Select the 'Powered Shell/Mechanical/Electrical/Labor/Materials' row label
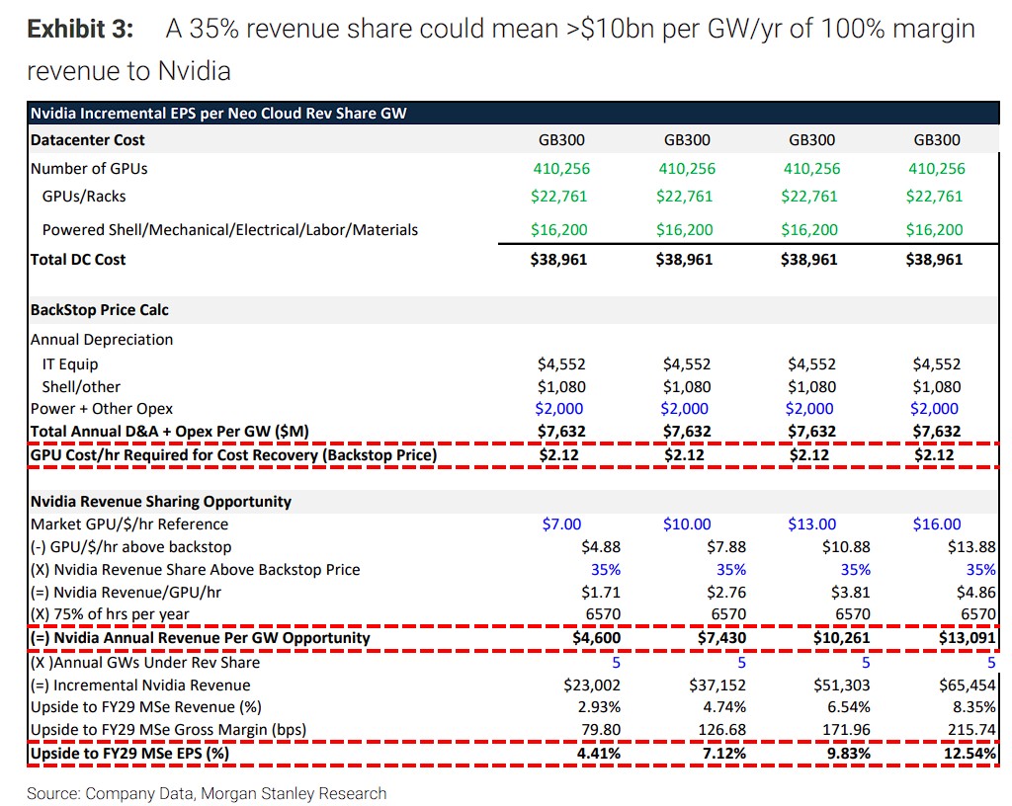 click(229, 230)
